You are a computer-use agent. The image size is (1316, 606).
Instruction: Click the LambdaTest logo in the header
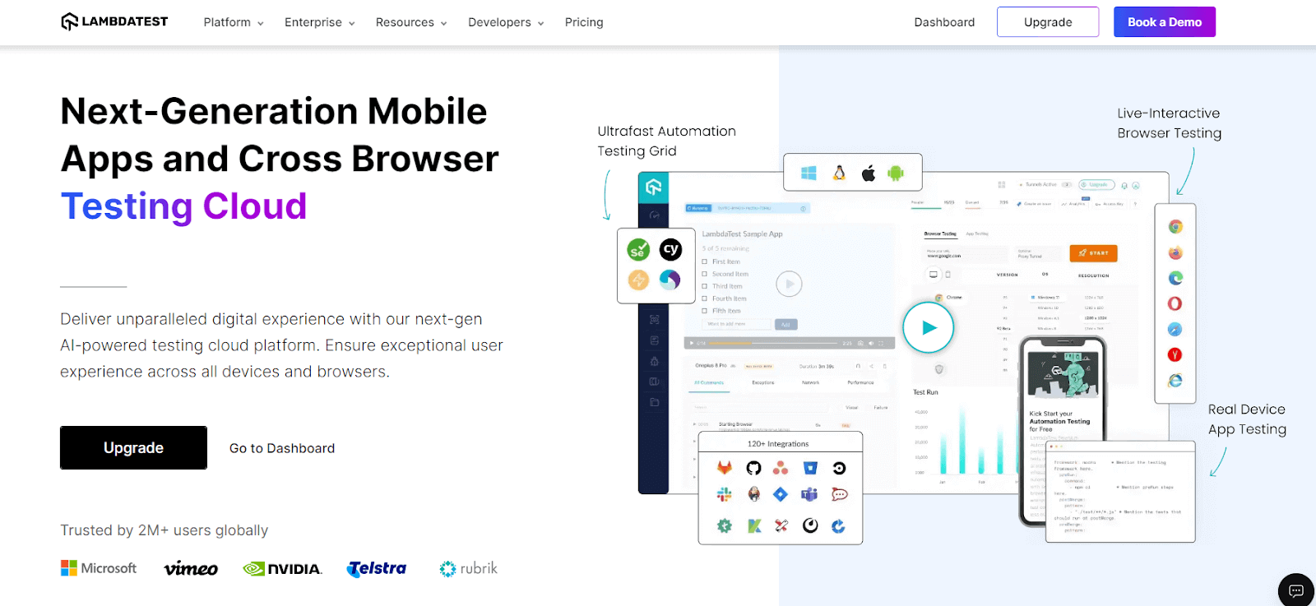pos(114,22)
